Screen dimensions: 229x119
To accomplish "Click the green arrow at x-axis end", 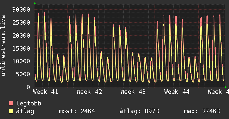I will 226,87.
